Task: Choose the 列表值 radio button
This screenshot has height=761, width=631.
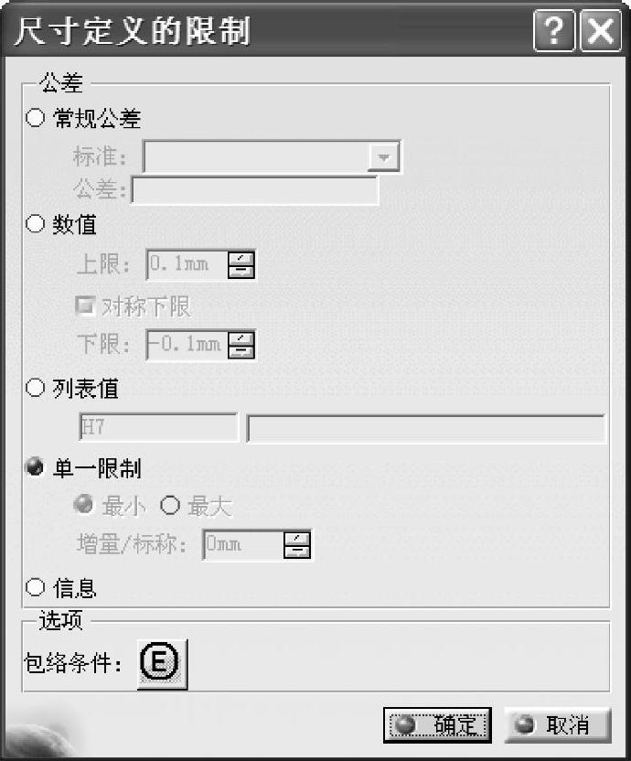Action: 37,388
